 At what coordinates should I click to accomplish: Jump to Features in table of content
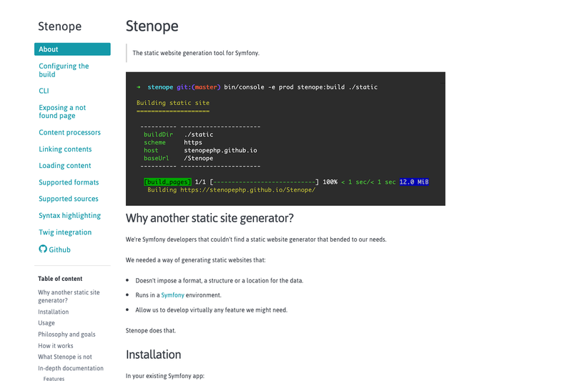(x=54, y=379)
